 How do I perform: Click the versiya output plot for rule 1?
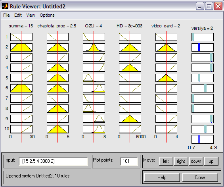coord(203,37)
